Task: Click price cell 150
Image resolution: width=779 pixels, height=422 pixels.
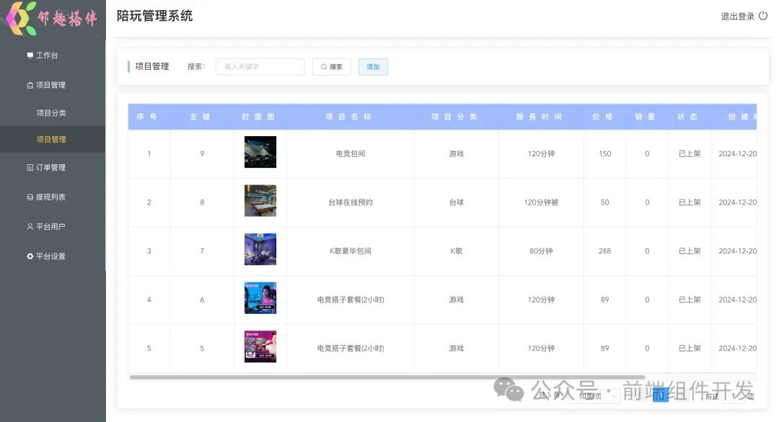Action: [x=604, y=153]
